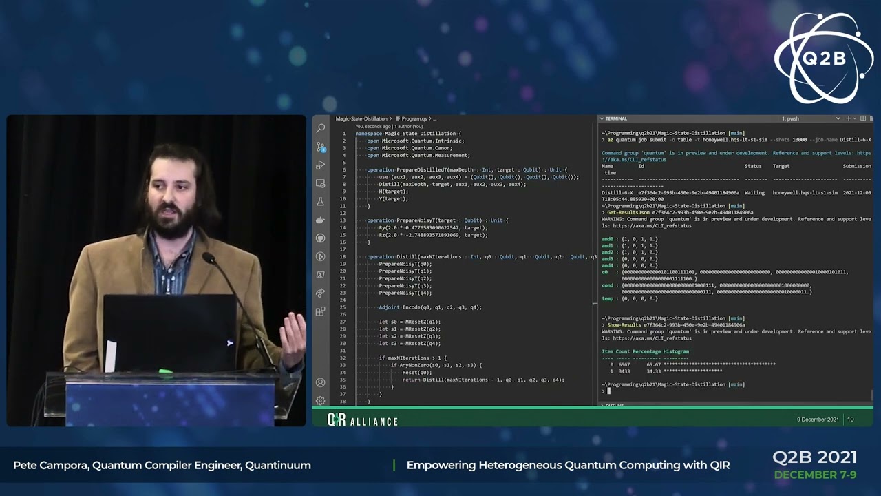This screenshot has width=881, height=496.
Task: Open the '1: pwsh' terminal selector dropdown
Action: coord(811,118)
